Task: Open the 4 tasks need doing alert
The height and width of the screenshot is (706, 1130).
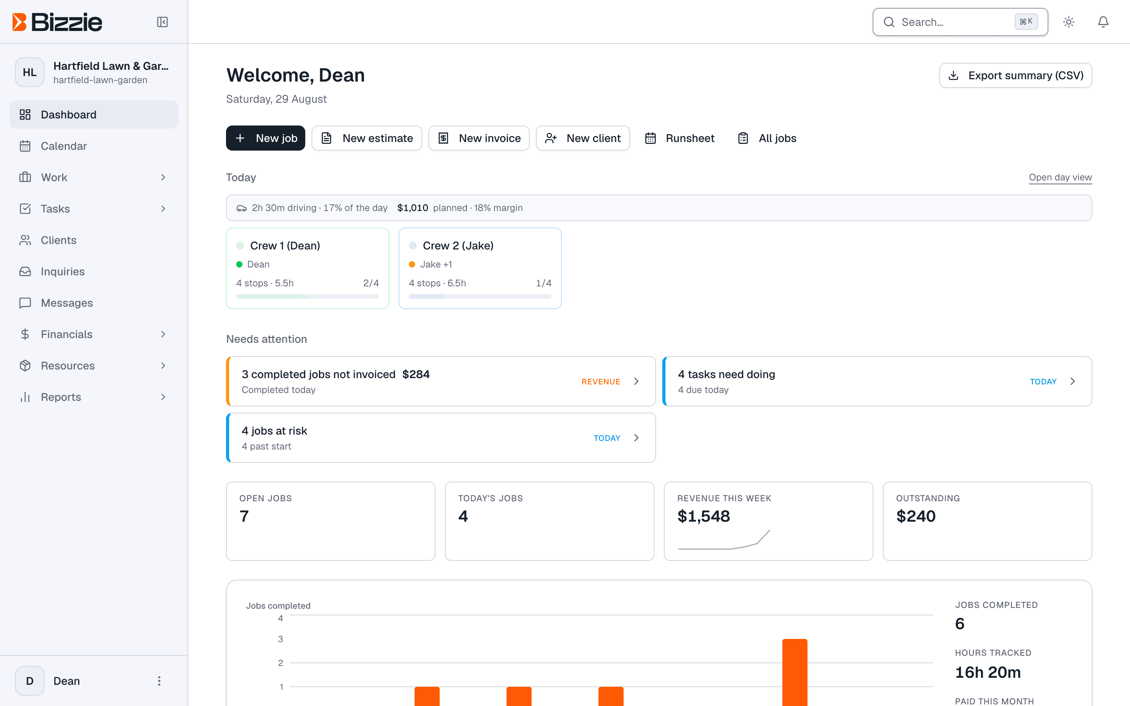Action: [x=877, y=381]
